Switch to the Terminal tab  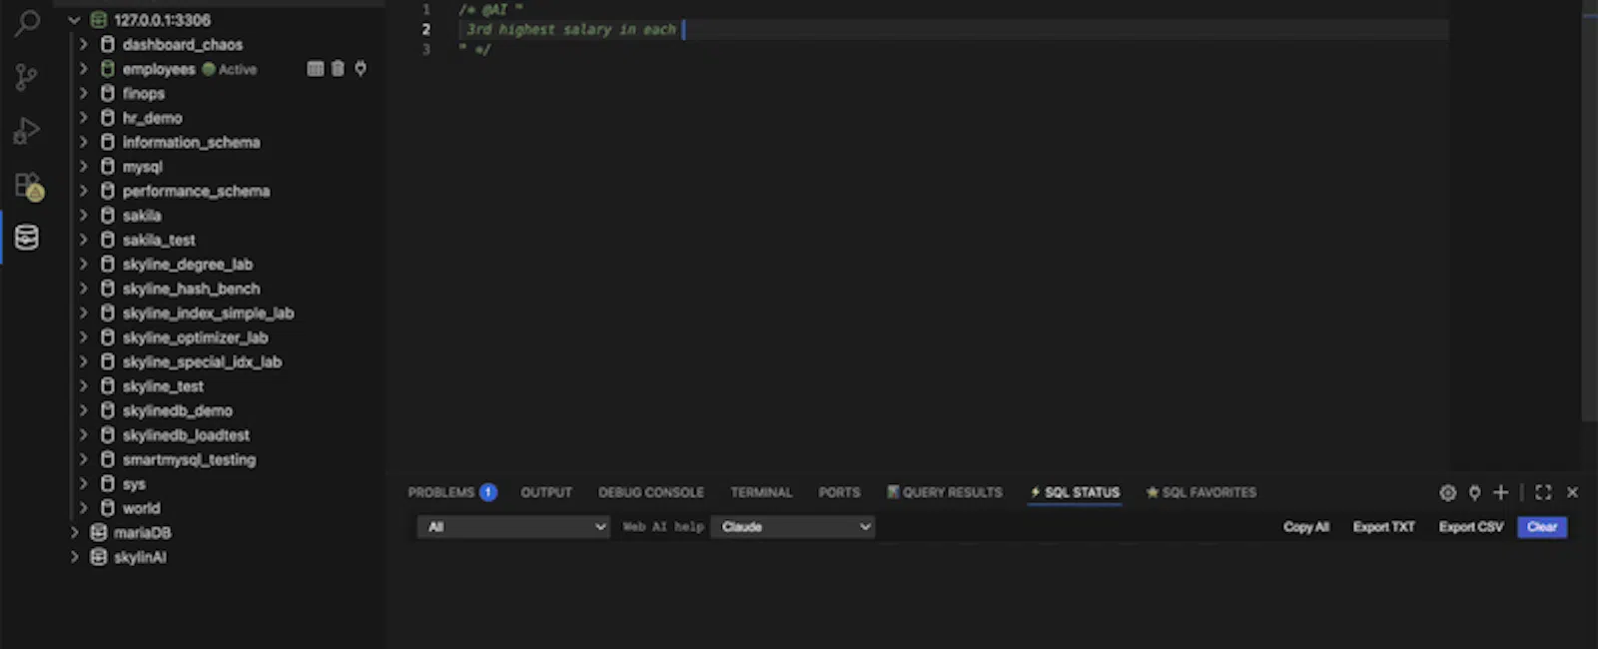coord(761,492)
